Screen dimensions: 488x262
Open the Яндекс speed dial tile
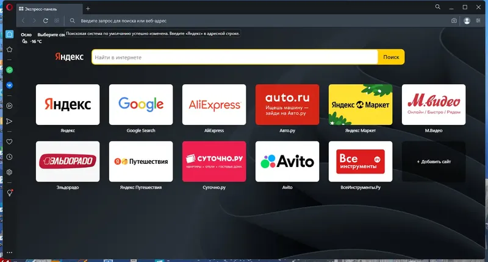coord(68,104)
